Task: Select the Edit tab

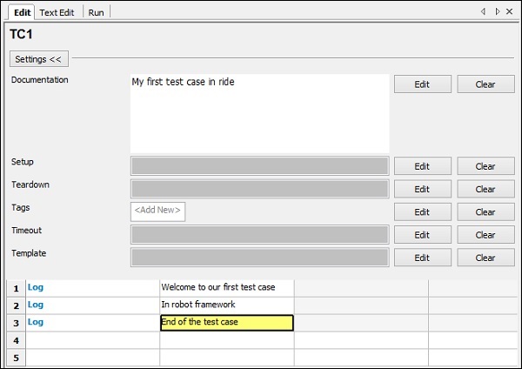Action: pos(23,11)
